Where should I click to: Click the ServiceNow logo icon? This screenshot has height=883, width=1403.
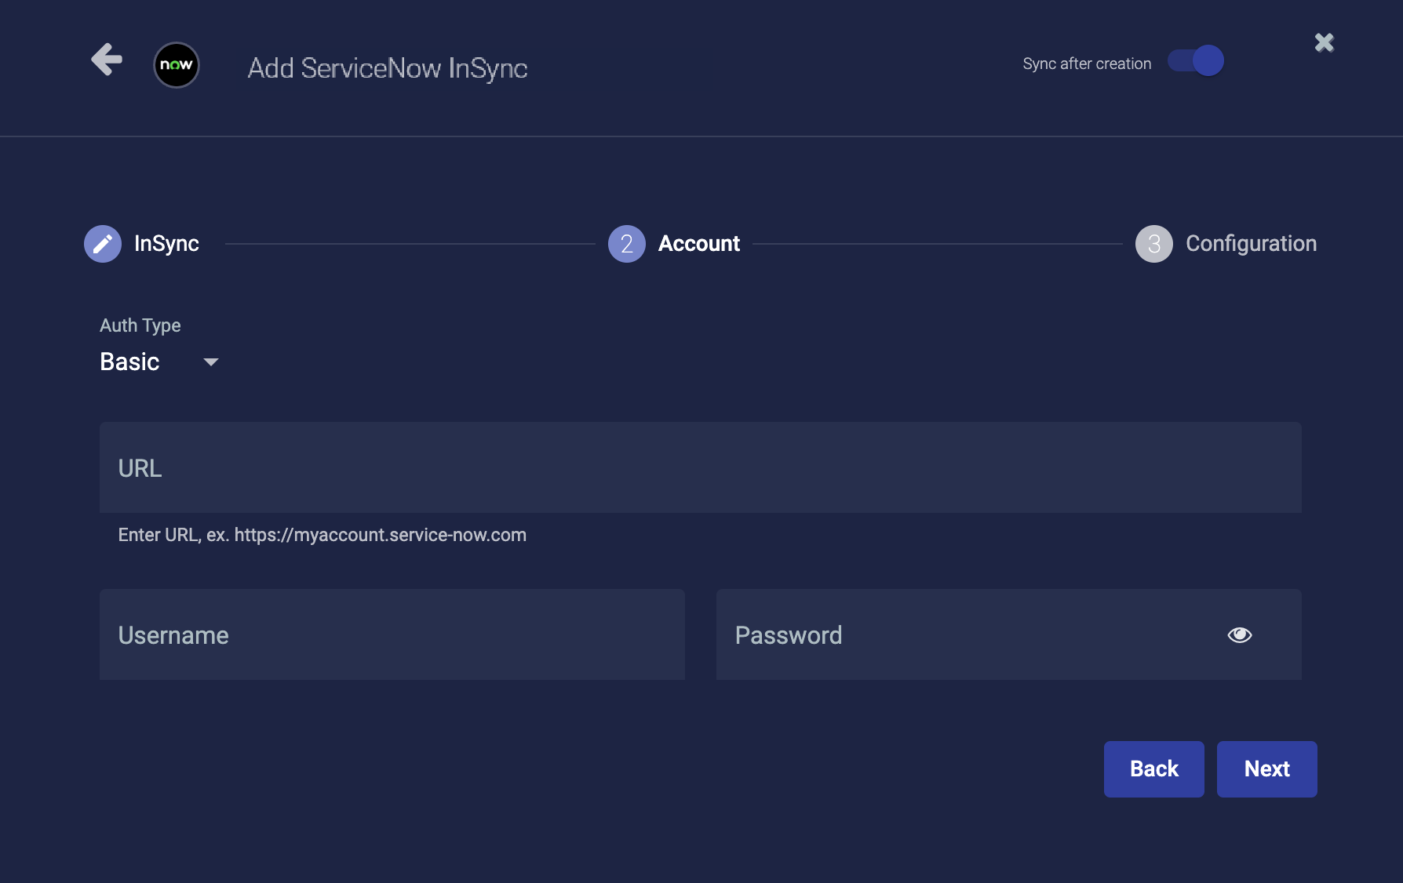click(177, 65)
